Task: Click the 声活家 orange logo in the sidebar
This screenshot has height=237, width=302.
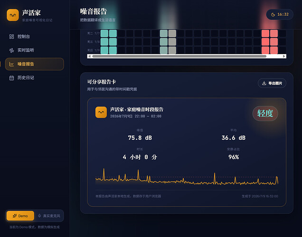Action: point(13,15)
